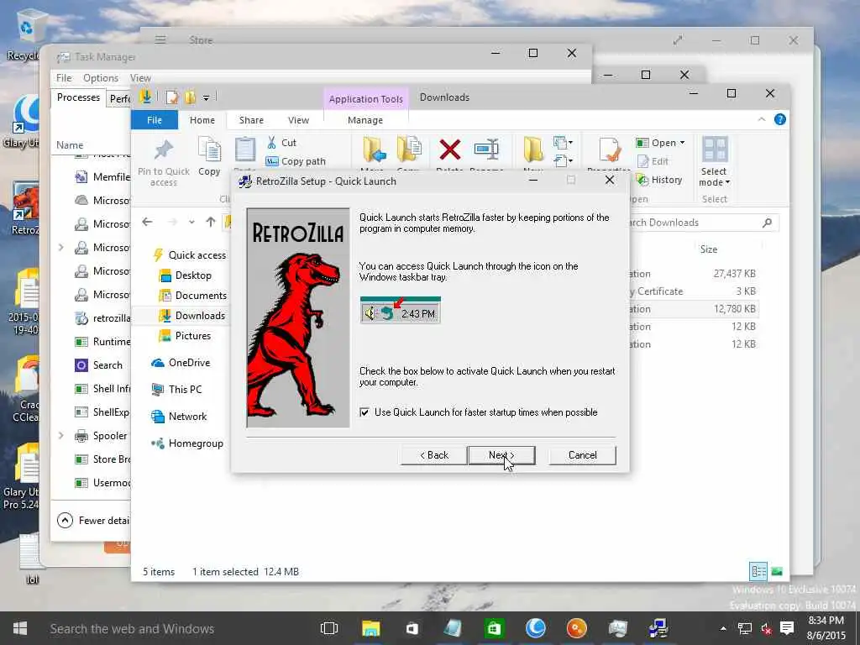
Task: Select Quick access in navigation pane
Action: (190, 255)
